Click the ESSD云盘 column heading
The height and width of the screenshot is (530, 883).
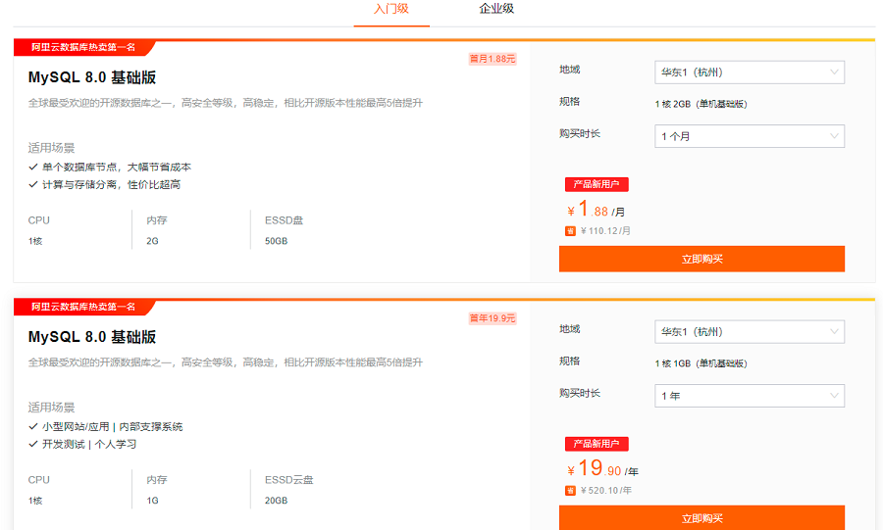tap(288, 480)
